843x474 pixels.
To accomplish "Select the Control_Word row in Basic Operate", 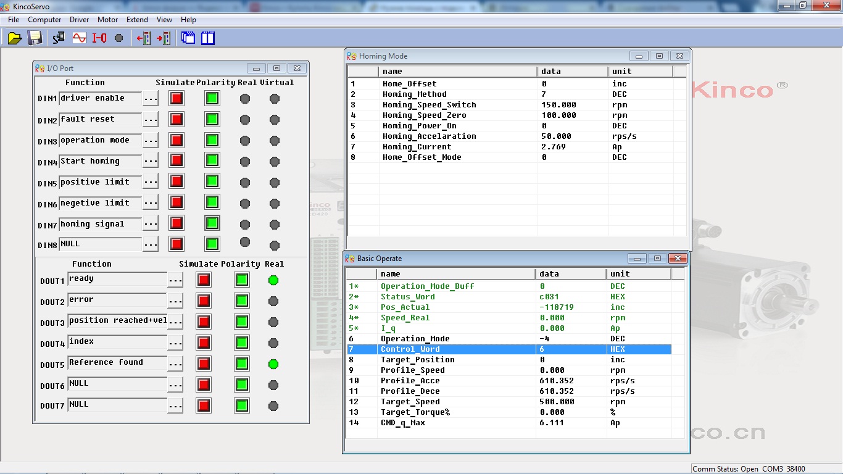I will click(x=410, y=349).
